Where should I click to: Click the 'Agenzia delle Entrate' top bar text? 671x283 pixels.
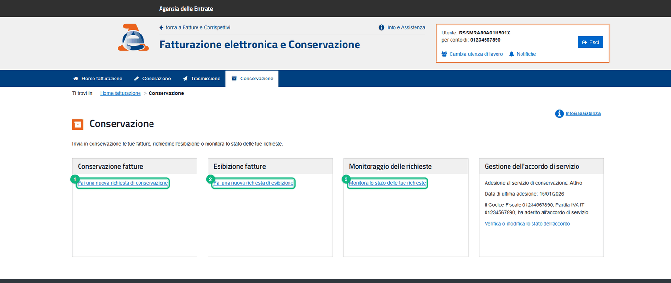click(x=186, y=9)
